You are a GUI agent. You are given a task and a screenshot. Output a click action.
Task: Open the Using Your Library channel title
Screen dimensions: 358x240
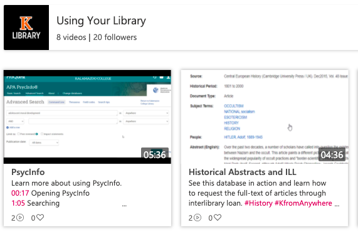click(101, 21)
